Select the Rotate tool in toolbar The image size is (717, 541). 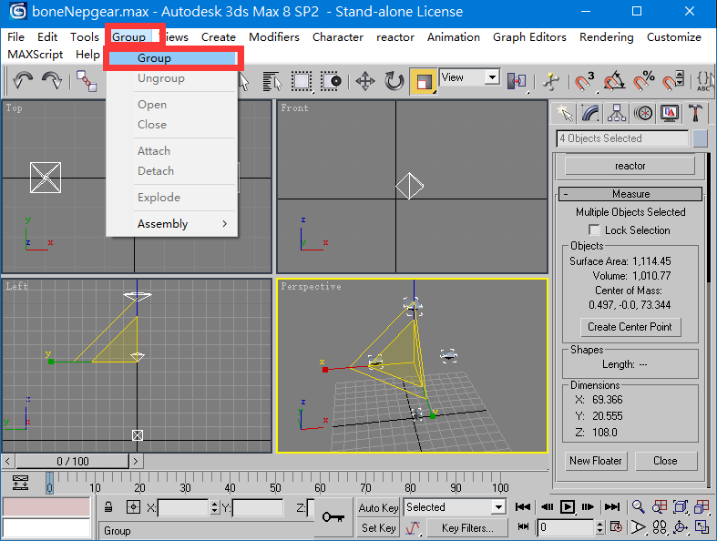tap(394, 81)
